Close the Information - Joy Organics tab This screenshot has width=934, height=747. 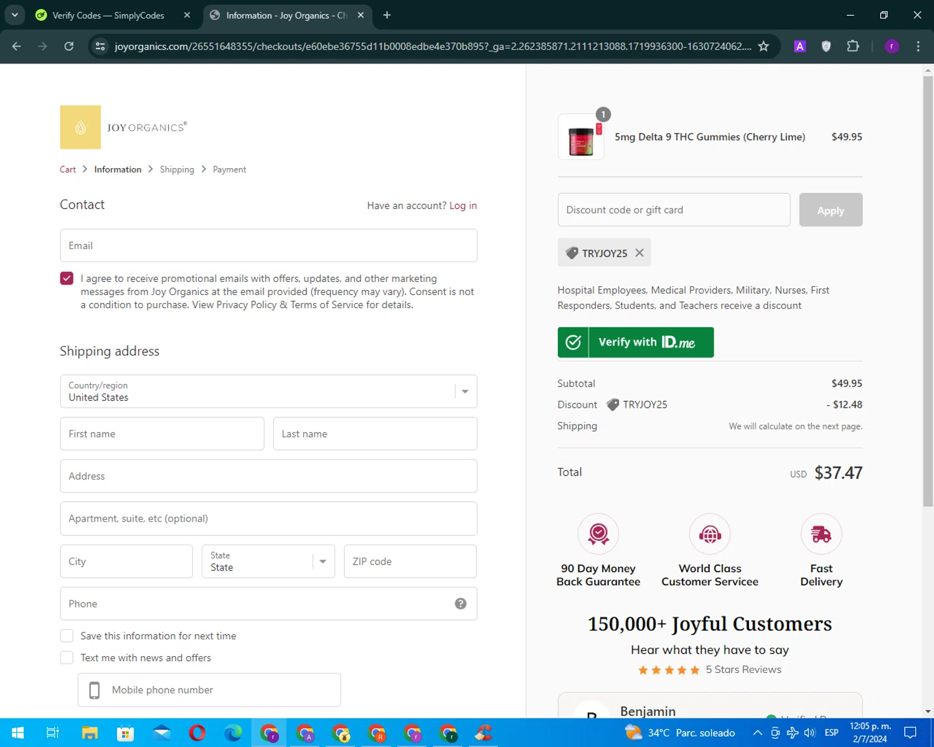pos(361,15)
